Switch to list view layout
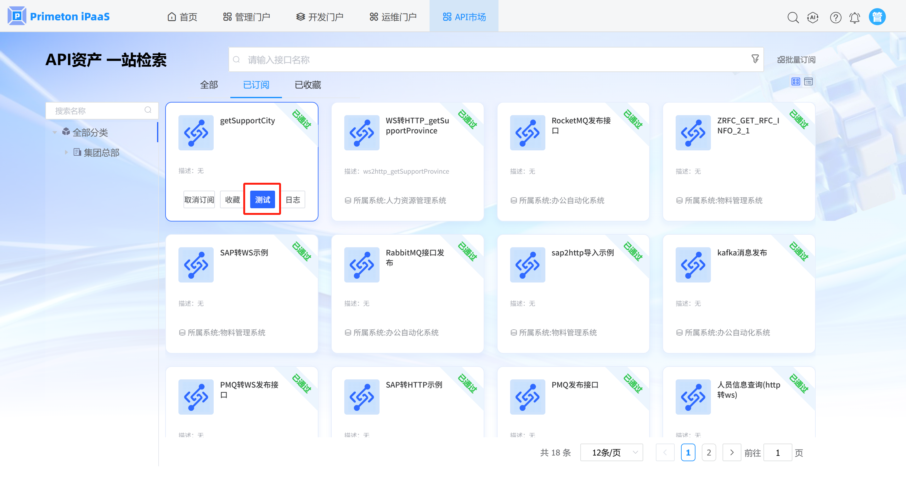Screen dimensions: 906x481 pos(808,81)
